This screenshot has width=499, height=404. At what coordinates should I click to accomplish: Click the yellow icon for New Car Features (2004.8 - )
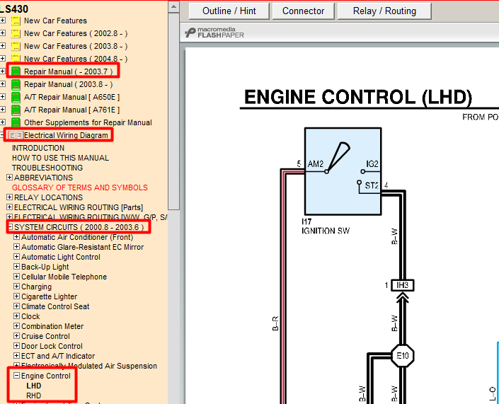click(x=16, y=59)
